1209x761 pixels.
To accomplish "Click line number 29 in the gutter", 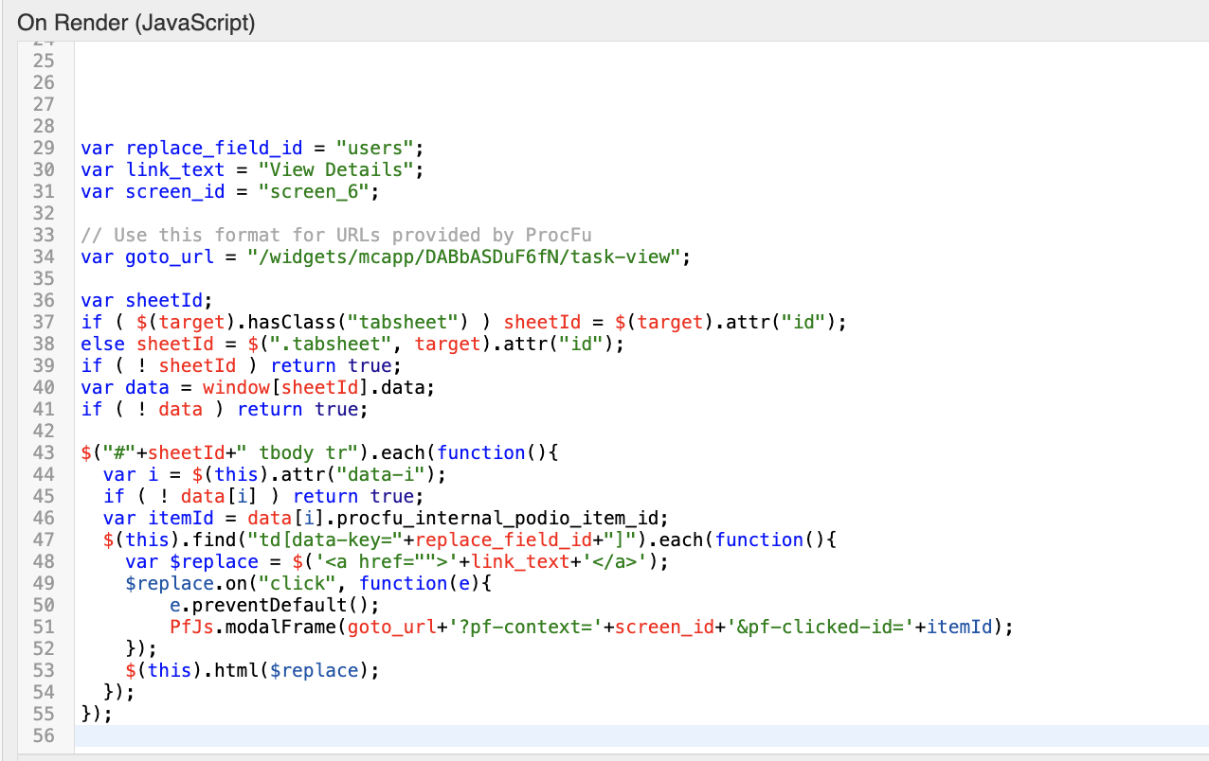I will 44,148.
